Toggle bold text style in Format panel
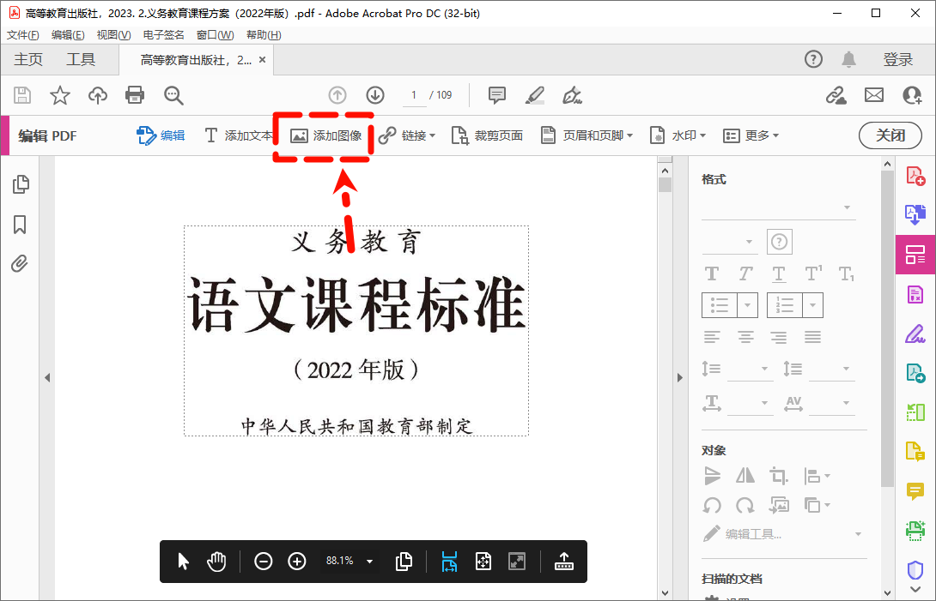The image size is (936, 601). 712,273
